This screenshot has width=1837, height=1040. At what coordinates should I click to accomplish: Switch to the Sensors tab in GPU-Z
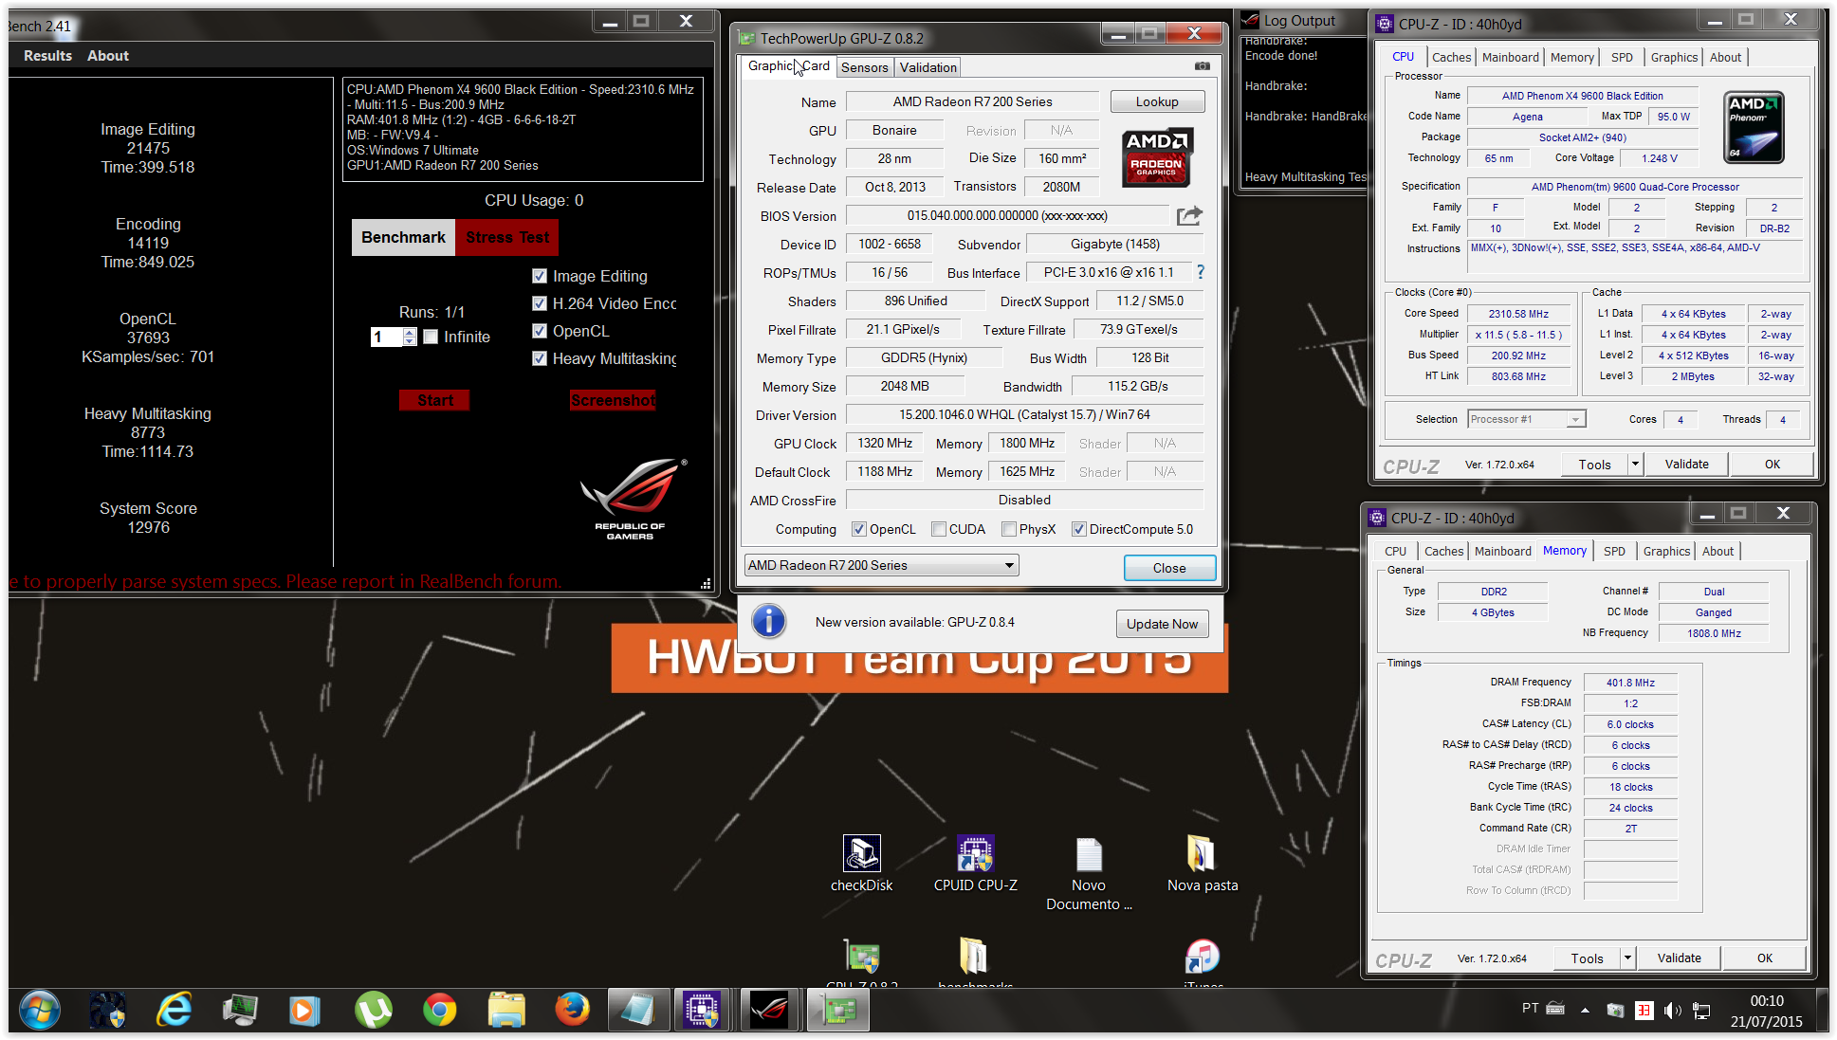864,67
